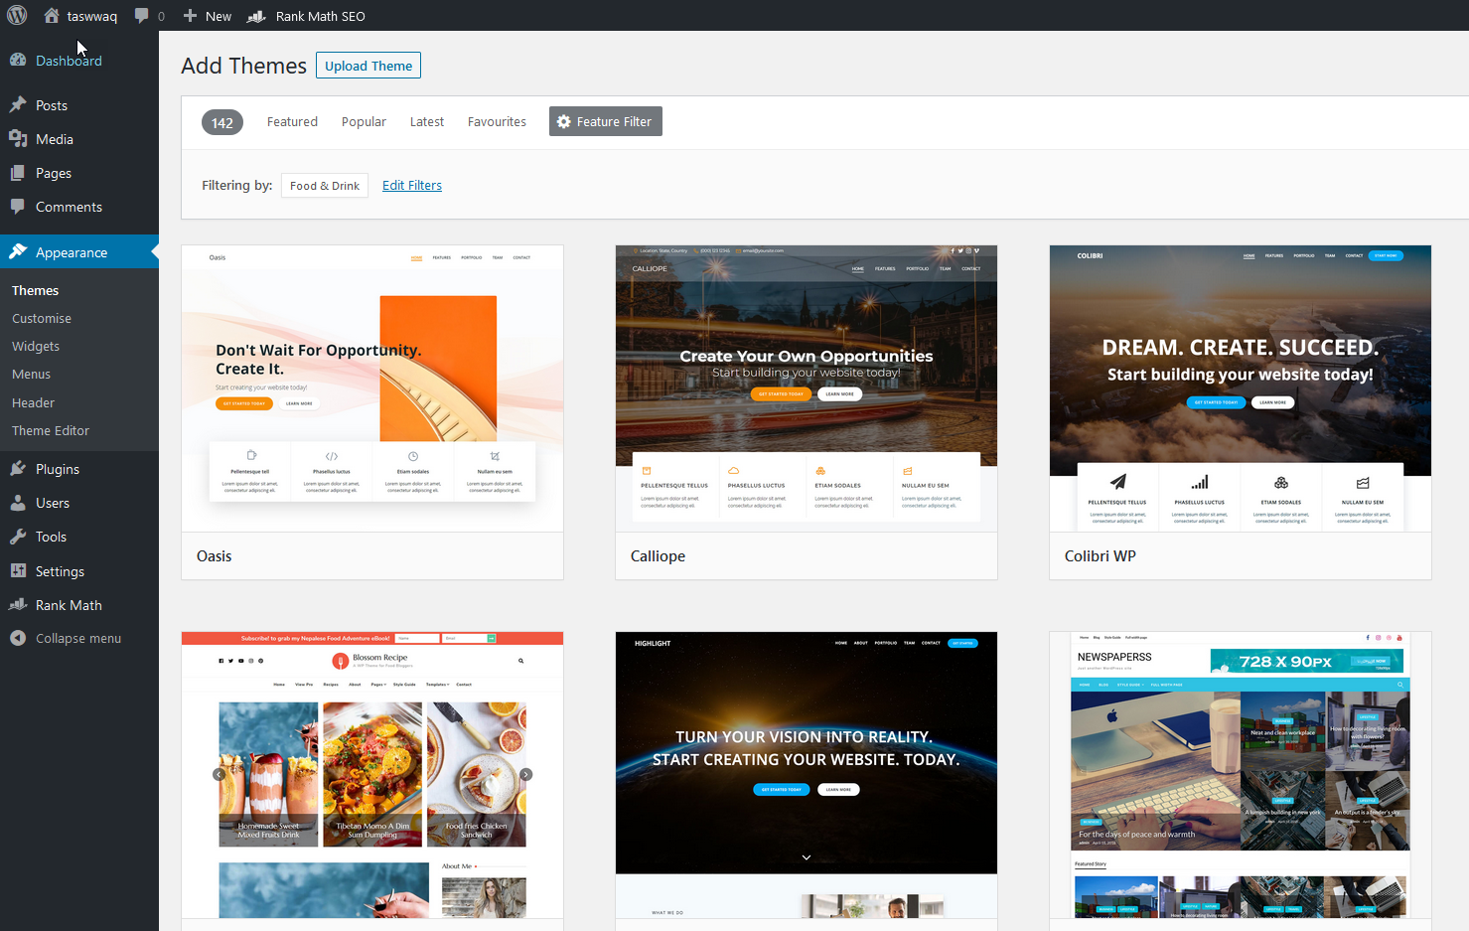Click the Plugins plug icon
1469x931 pixels.
(x=18, y=468)
